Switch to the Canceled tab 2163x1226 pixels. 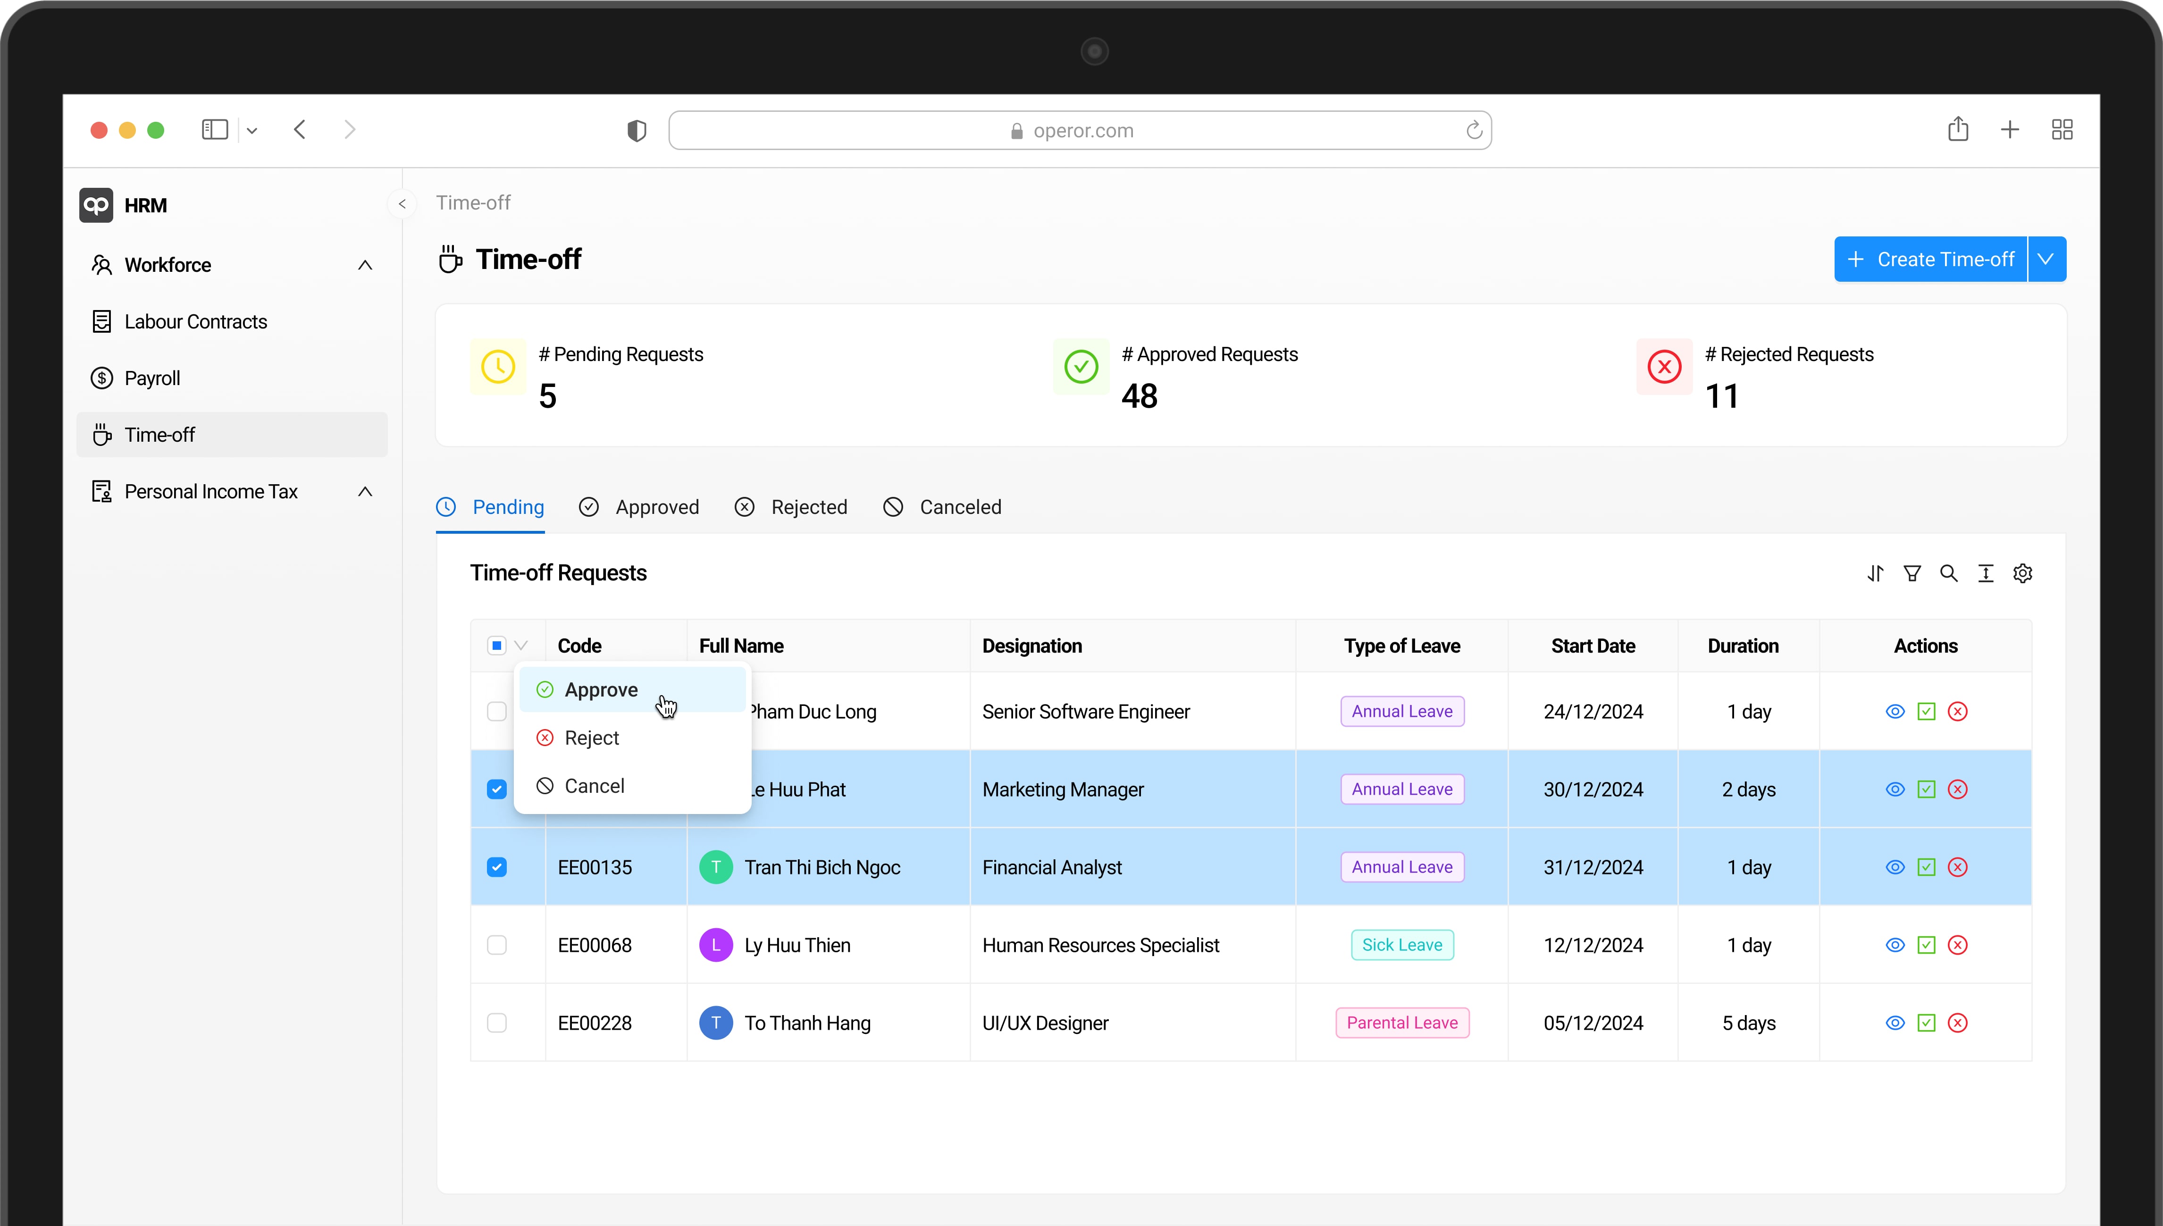[942, 507]
